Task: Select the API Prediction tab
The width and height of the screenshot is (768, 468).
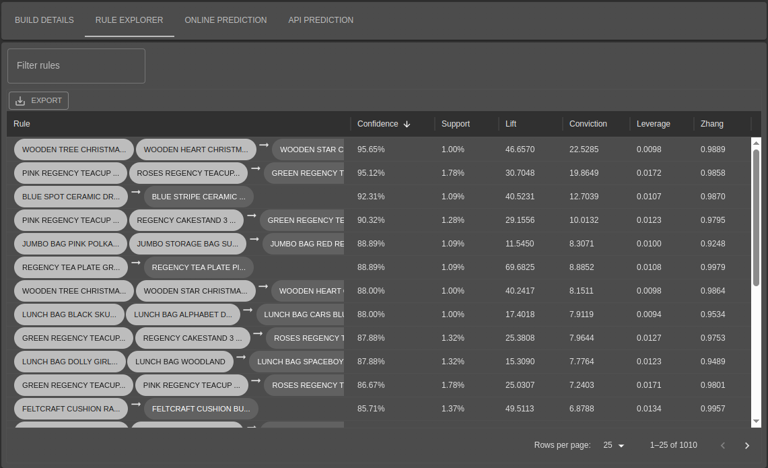Action: pos(321,20)
